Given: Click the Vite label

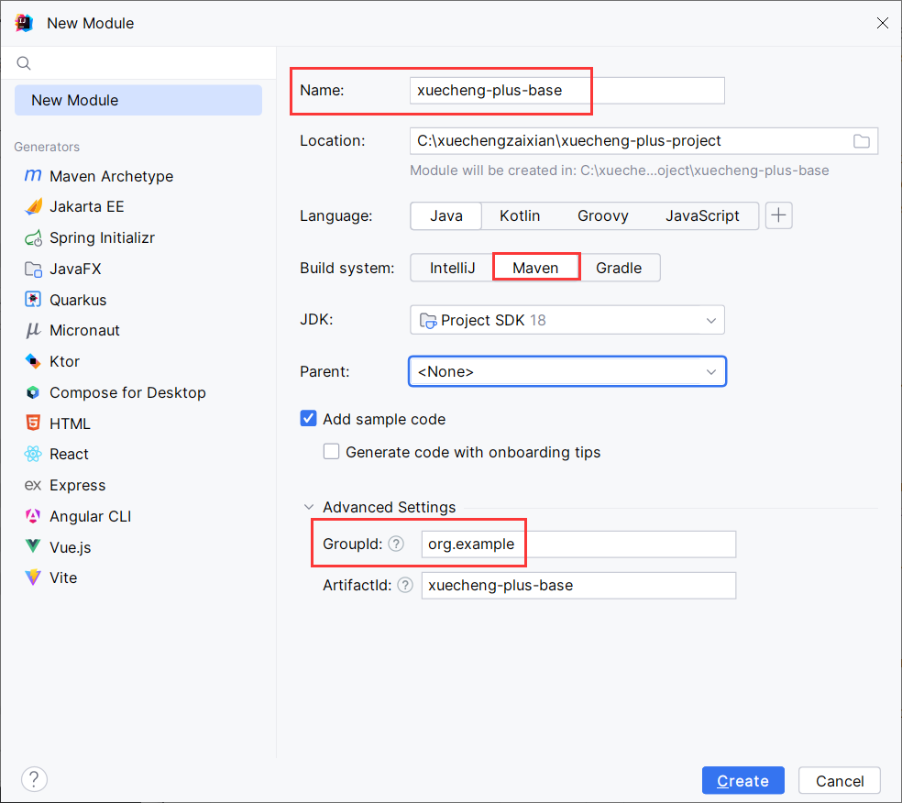Looking at the screenshot, I should click(x=63, y=577).
